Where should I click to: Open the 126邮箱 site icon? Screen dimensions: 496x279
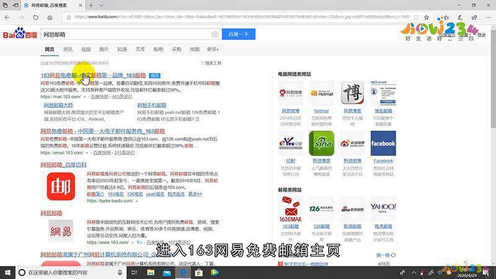pos(321,209)
